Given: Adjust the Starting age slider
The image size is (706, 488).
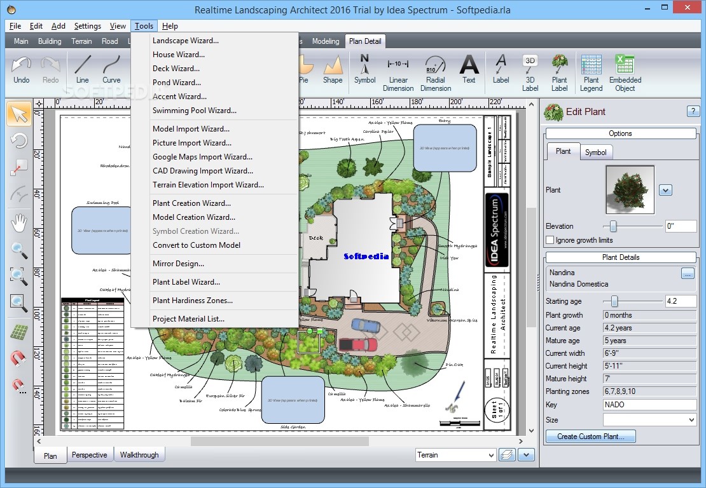Looking at the screenshot, I should (x=614, y=301).
